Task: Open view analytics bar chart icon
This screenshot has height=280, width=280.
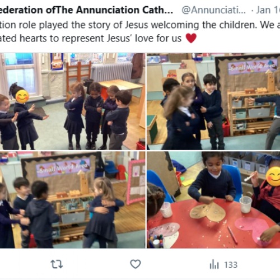Action: coord(214,264)
